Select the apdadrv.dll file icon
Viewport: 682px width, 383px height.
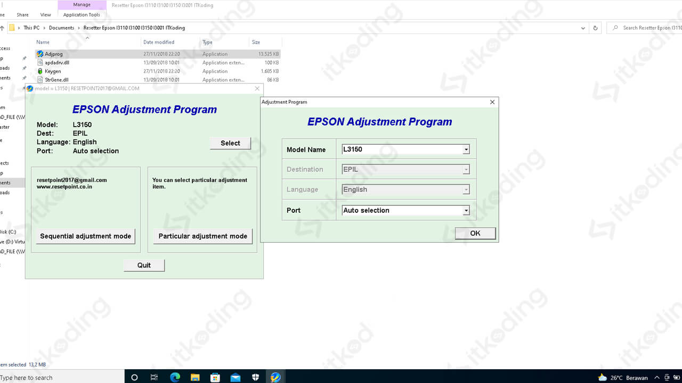point(40,62)
